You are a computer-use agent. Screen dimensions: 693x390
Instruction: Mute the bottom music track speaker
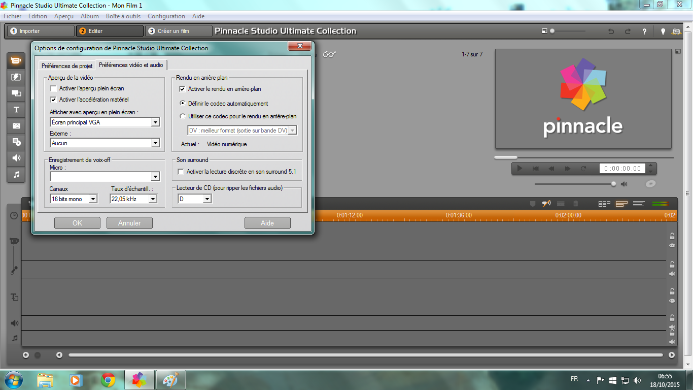[x=672, y=342]
